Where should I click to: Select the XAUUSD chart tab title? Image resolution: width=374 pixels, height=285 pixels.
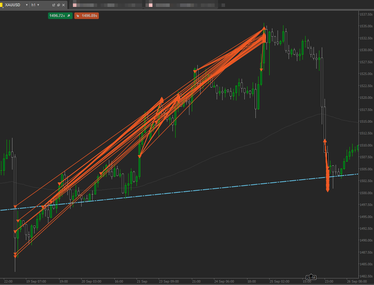(x=13, y=5)
